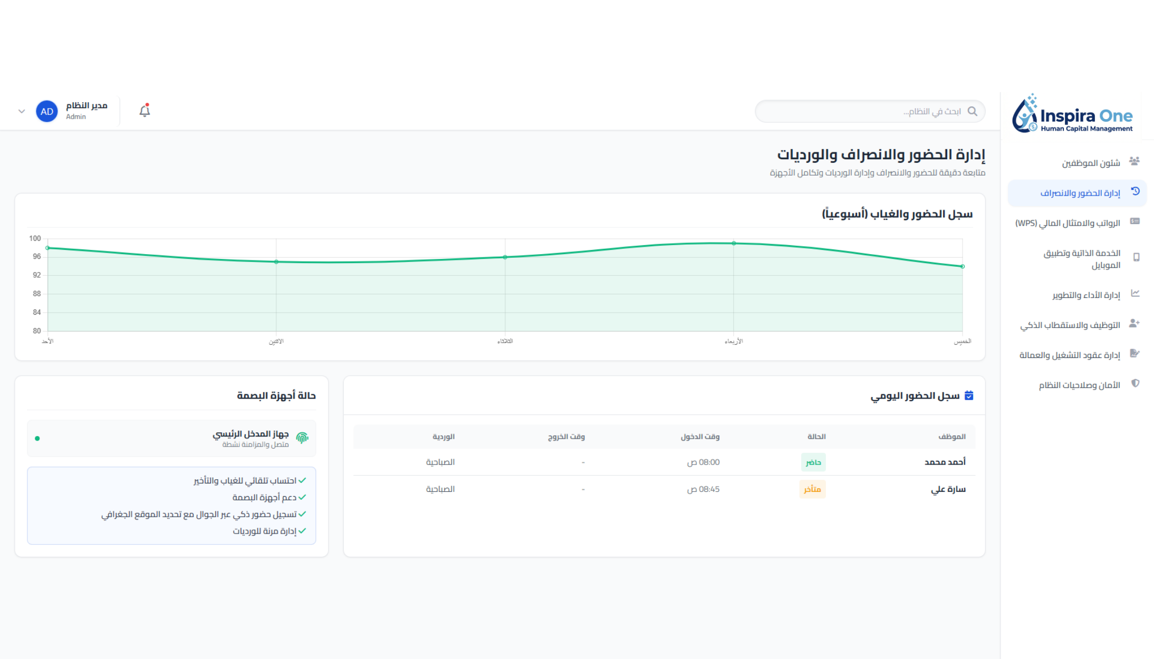Click the 08:00 ص entry time cell
1154x659 pixels.
click(x=703, y=462)
